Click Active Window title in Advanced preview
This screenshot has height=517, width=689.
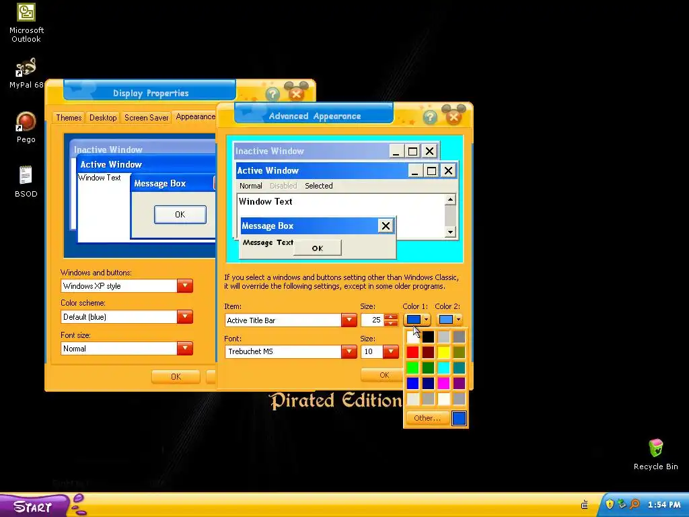268,170
